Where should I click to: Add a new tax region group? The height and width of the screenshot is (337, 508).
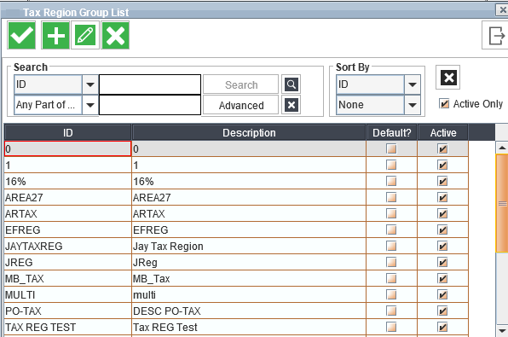55,35
